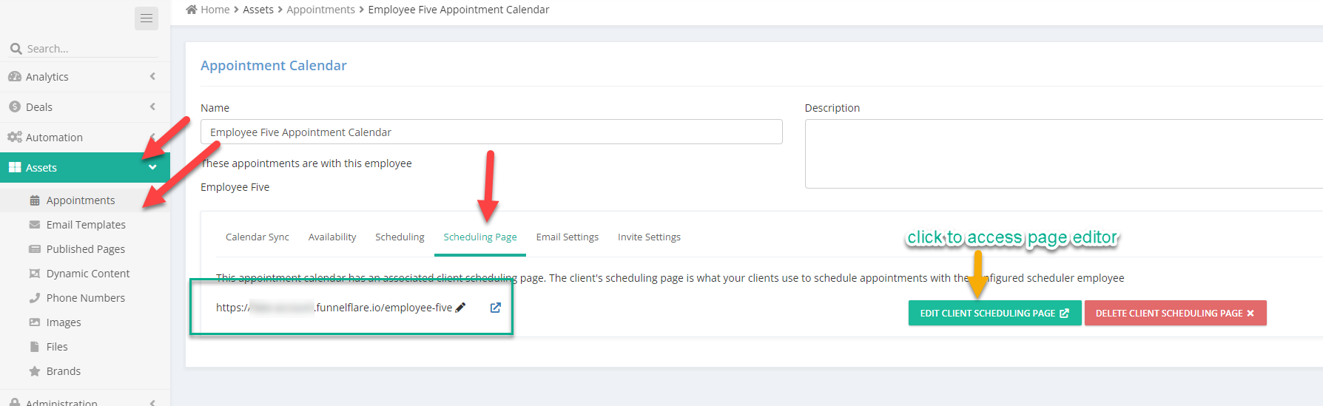Viewport: 1323px width, 406px height.
Task: Select the Email Settings tab
Action: click(568, 237)
